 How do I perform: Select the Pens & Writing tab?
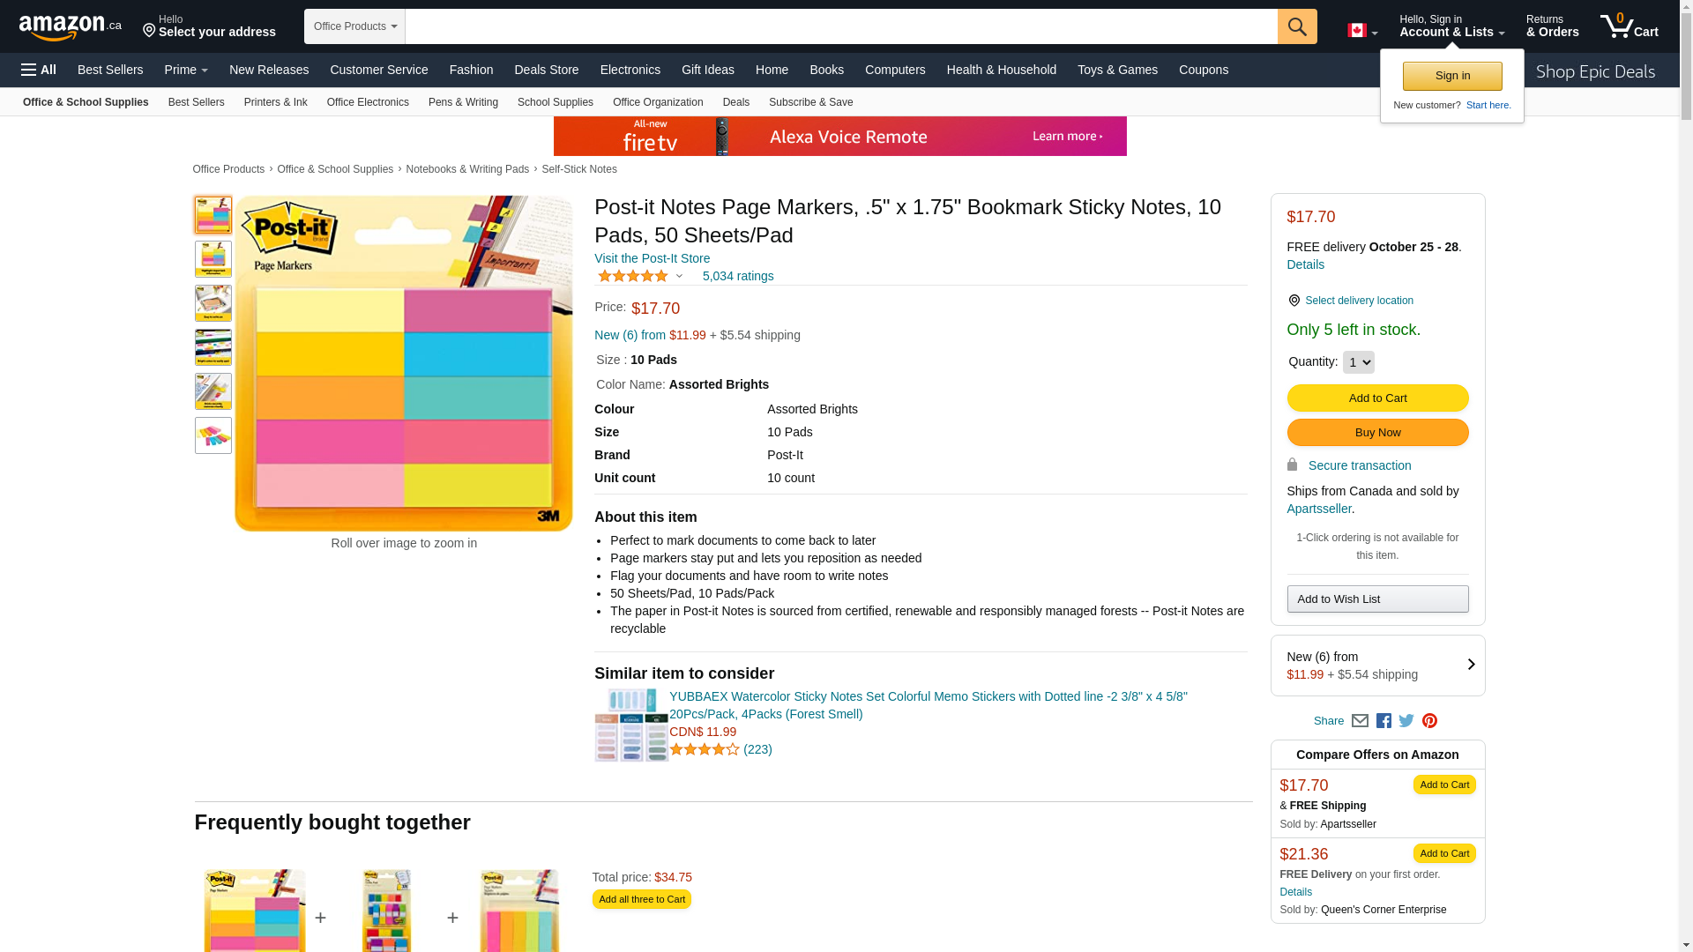(463, 102)
